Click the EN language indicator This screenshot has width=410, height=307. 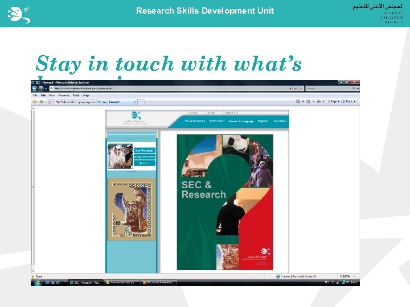326,282
